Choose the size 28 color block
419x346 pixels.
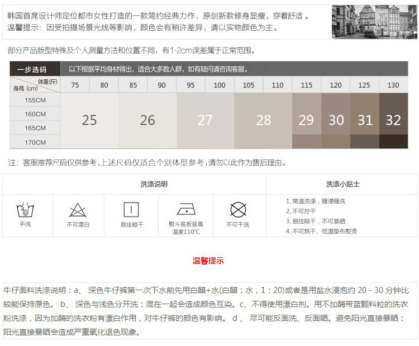pyautogui.click(x=263, y=120)
